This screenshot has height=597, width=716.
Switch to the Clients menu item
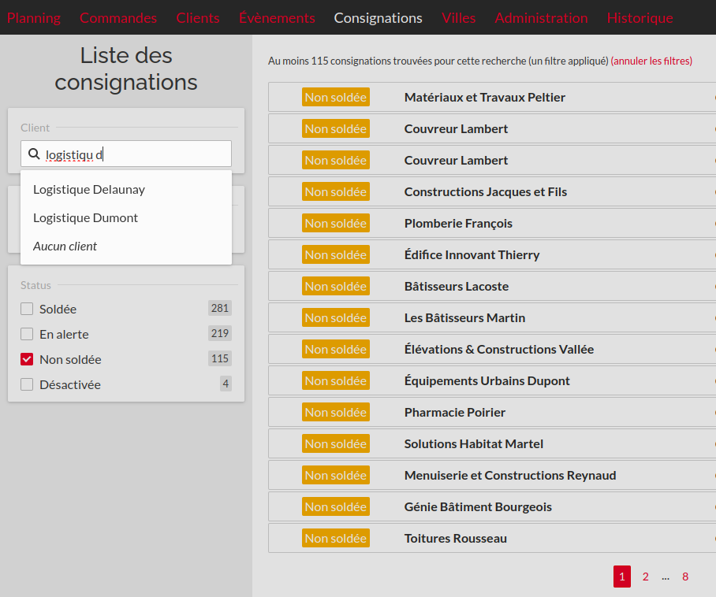[198, 17]
